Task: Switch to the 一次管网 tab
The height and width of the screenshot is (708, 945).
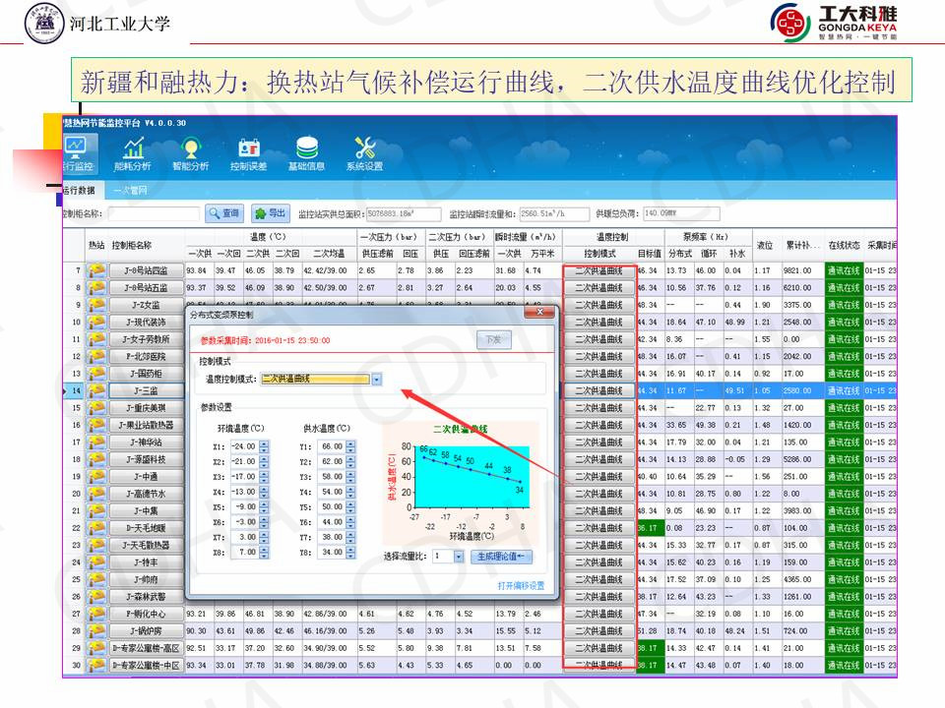Action: tap(130, 191)
